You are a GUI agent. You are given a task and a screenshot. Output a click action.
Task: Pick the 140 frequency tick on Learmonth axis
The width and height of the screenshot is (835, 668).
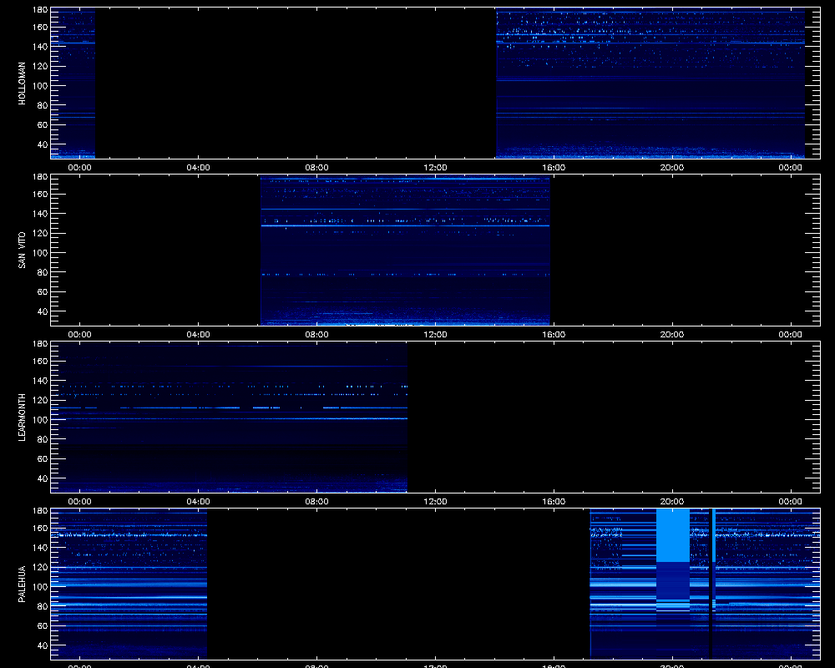(x=40, y=381)
